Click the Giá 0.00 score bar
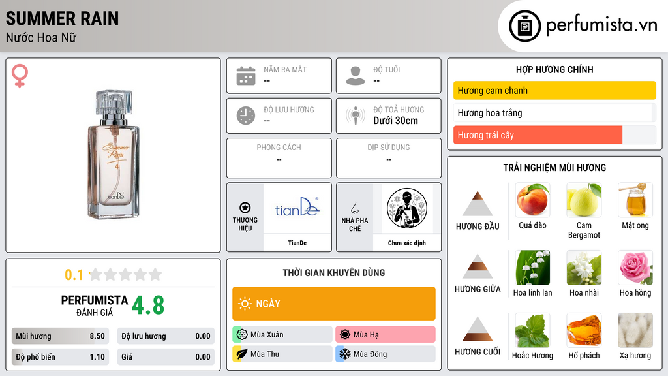This screenshot has height=376, width=668. [x=166, y=357]
